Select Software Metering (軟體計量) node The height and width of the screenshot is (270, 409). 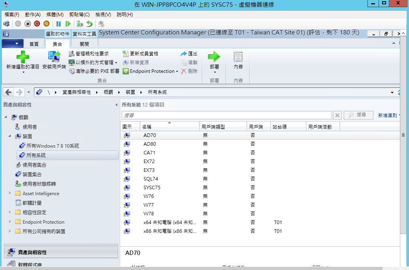[32, 203]
